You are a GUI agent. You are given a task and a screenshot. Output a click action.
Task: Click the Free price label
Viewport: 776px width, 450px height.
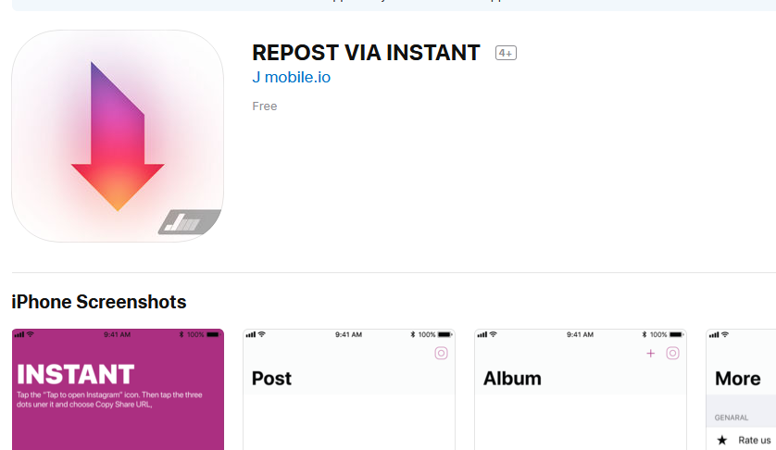(x=265, y=106)
